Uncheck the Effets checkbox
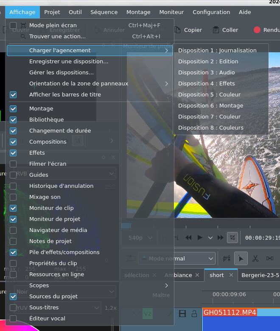Viewport: 280px width, 331px height. click(13, 153)
